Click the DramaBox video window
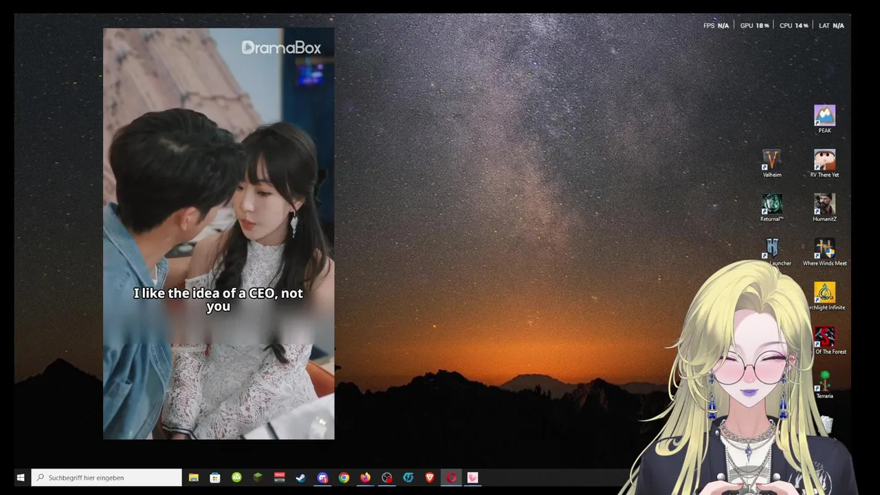Image resolution: width=880 pixels, height=495 pixels. pos(219,234)
